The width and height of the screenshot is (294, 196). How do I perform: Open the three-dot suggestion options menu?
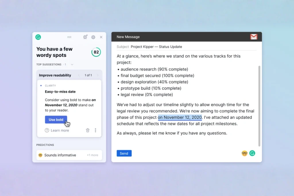95,130
